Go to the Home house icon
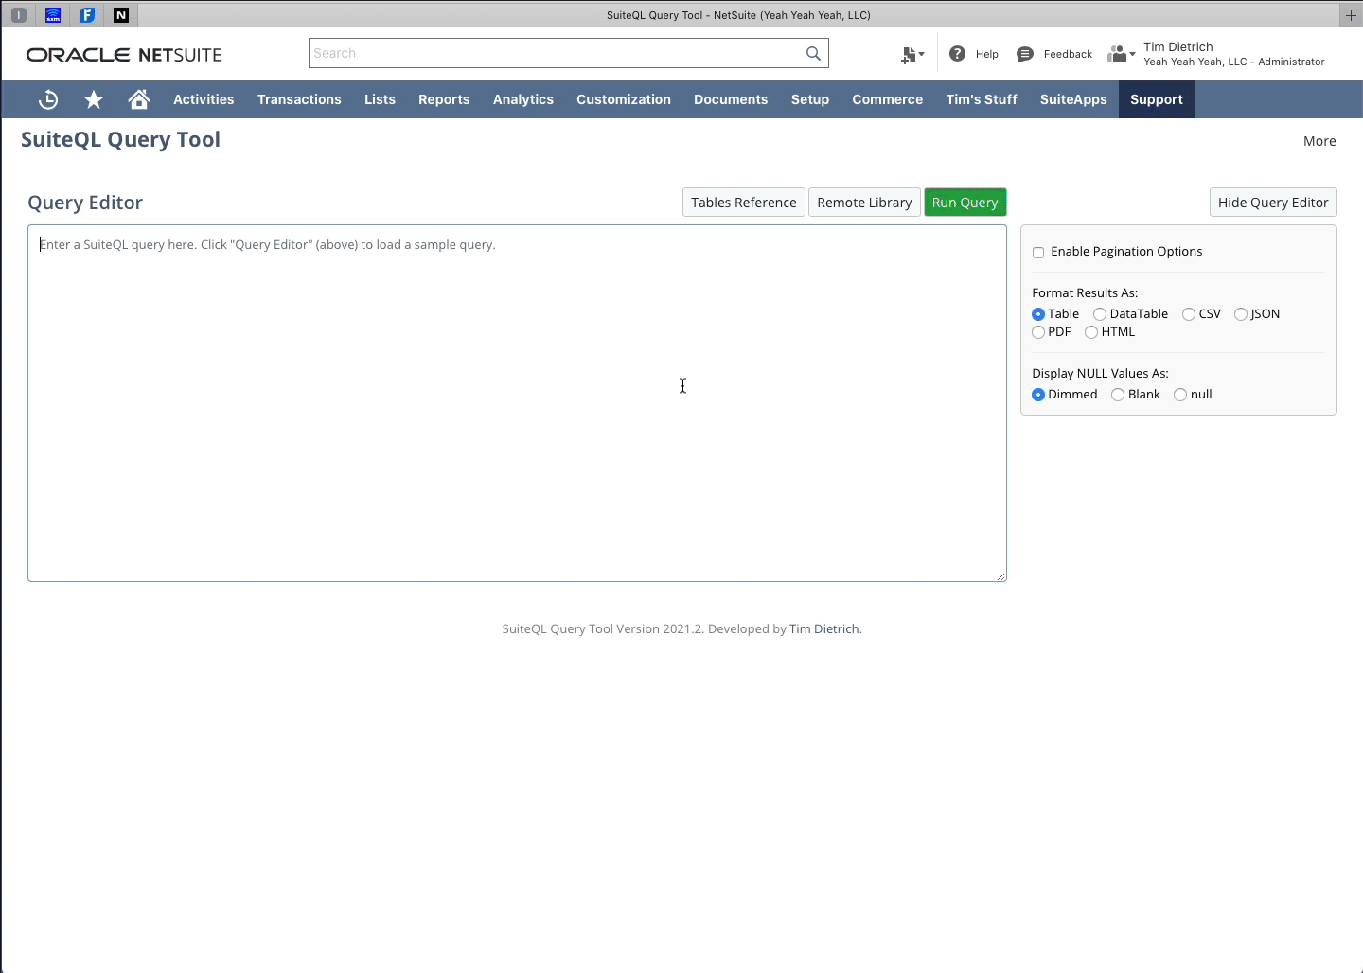Image resolution: width=1363 pixels, height=973 pixels. pyautogui.click(x=139, y=99)
